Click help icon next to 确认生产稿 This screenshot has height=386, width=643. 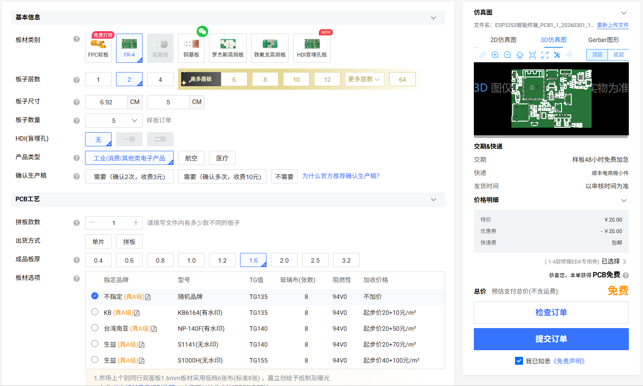click(77, 176)
